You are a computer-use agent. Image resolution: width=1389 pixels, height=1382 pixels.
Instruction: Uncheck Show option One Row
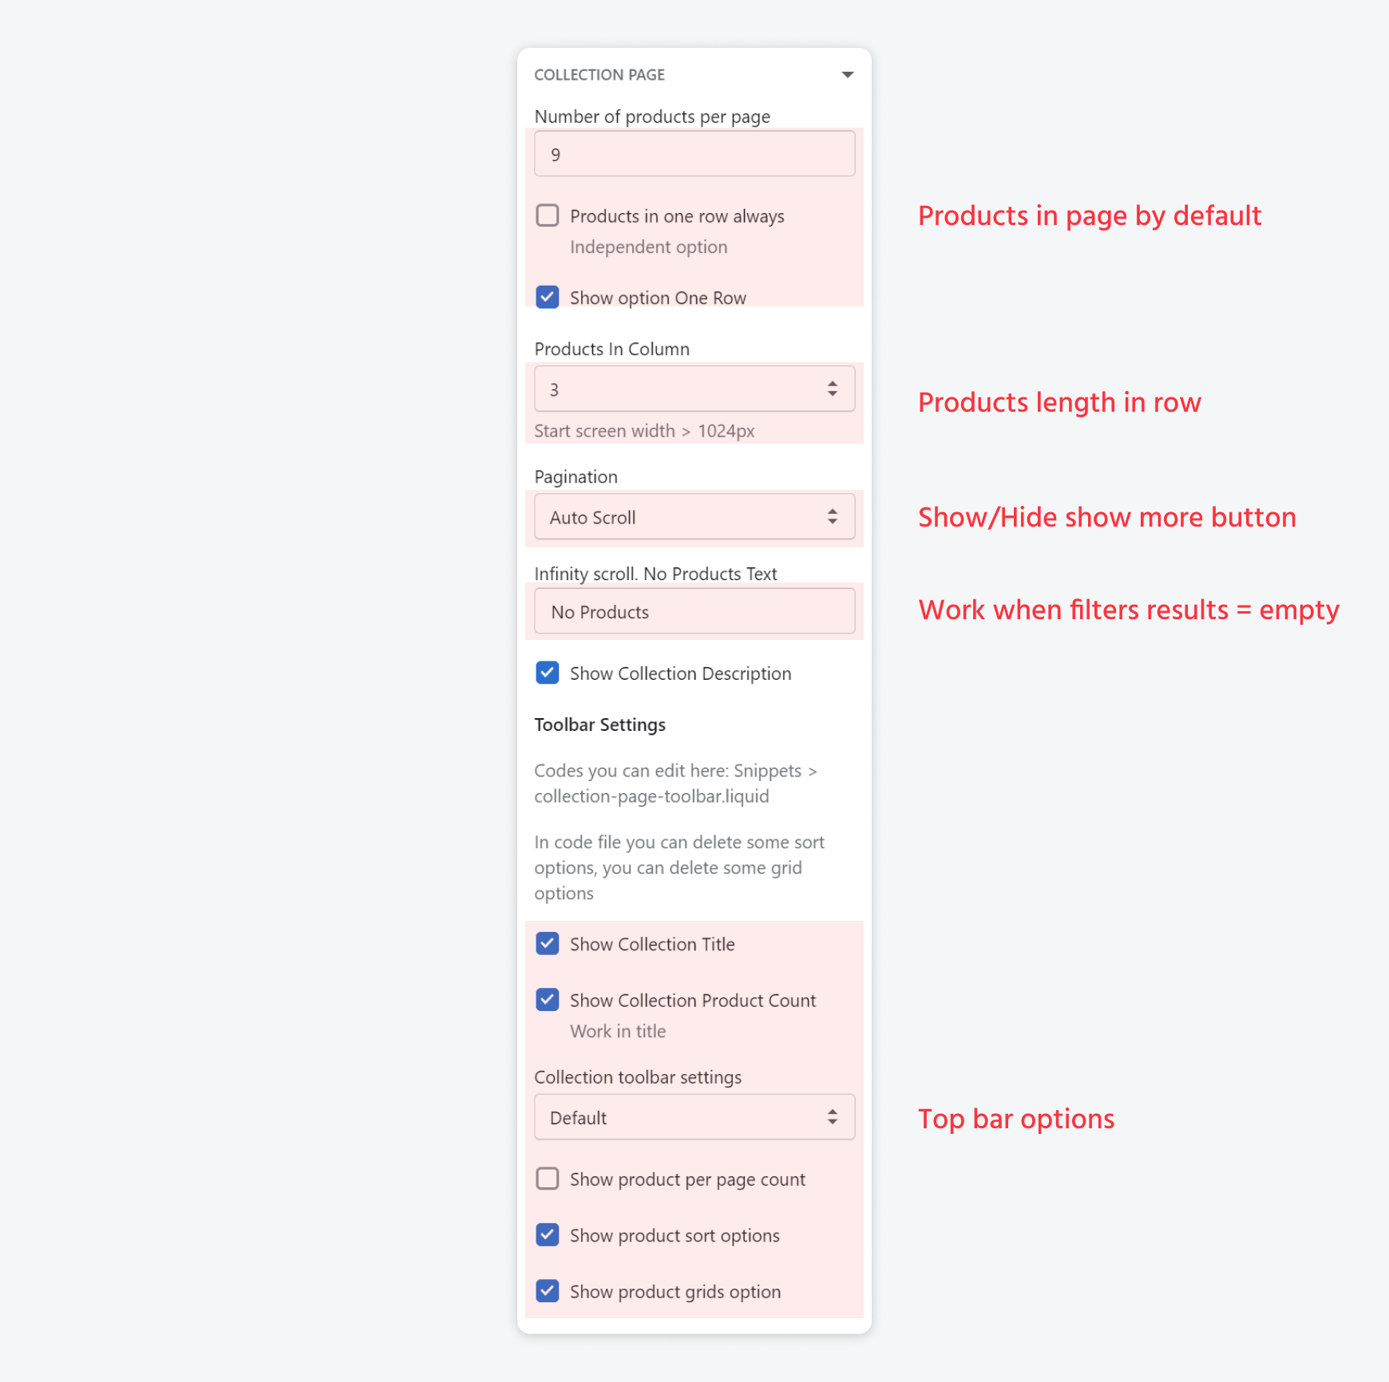548,297
